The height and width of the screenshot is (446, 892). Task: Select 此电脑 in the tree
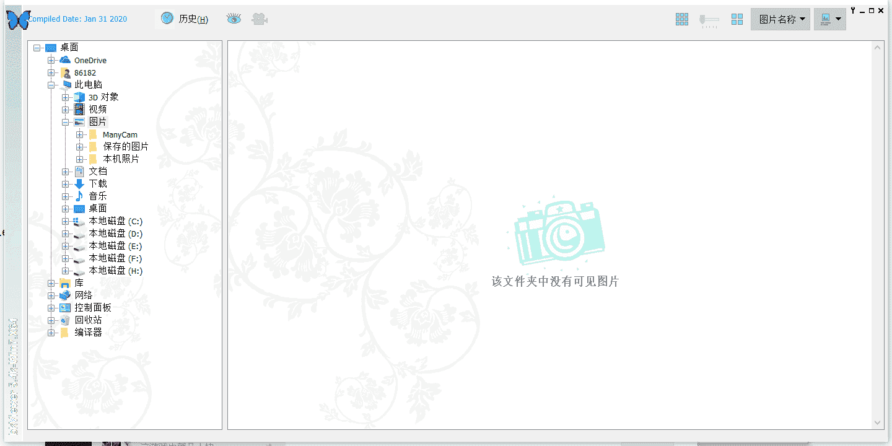[x=89, y=85]
